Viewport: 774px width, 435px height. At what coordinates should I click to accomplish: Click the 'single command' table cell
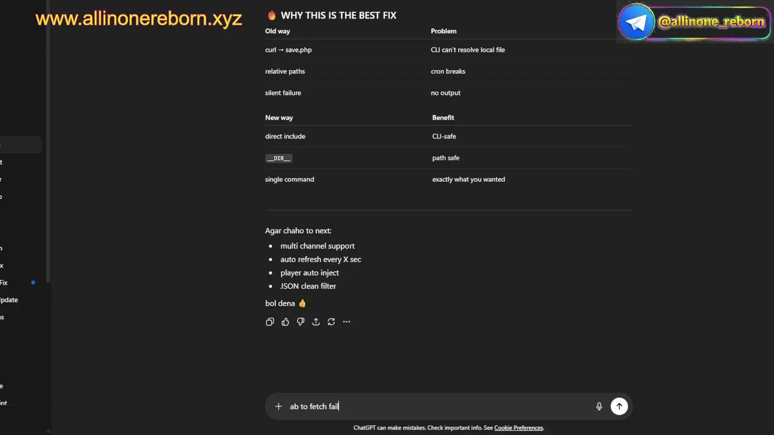pyautogui.click(x=290, y=179)
